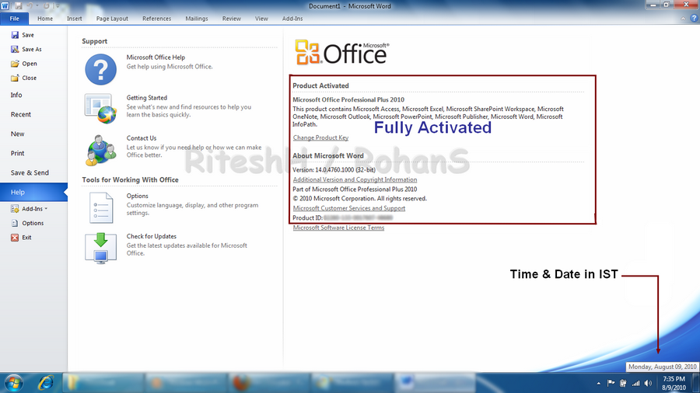Click the volume speaker tray icon

(648, 383)
